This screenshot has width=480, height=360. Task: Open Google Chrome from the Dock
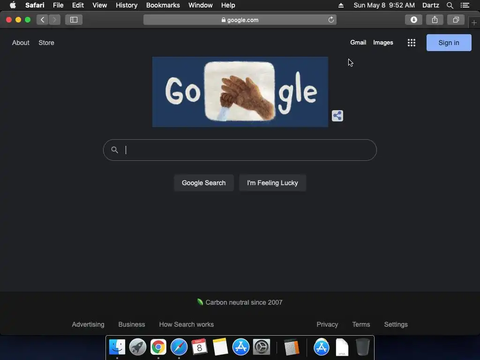tap(158, 347)
